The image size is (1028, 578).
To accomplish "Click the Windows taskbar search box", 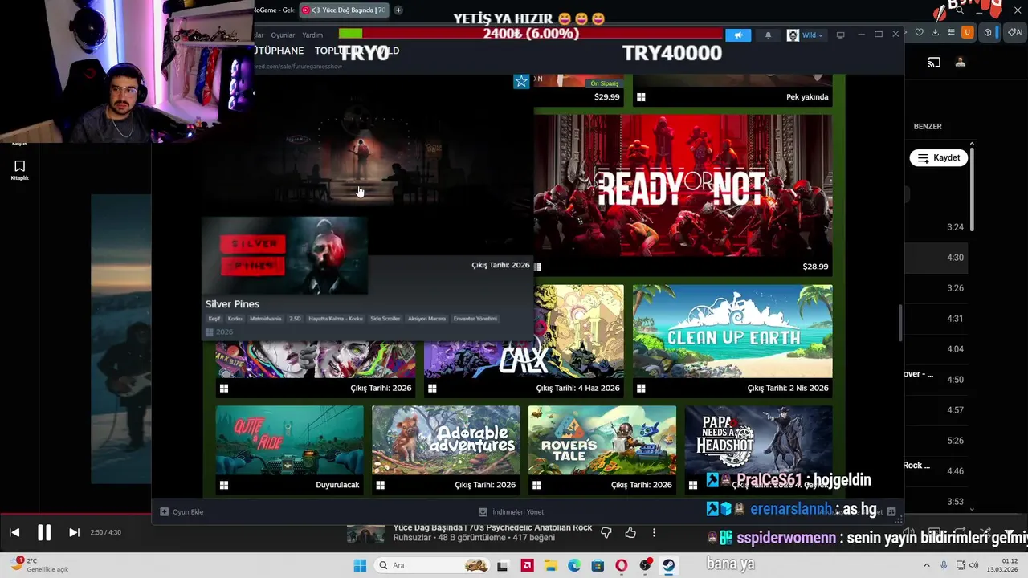I will (x=431, y=565).
